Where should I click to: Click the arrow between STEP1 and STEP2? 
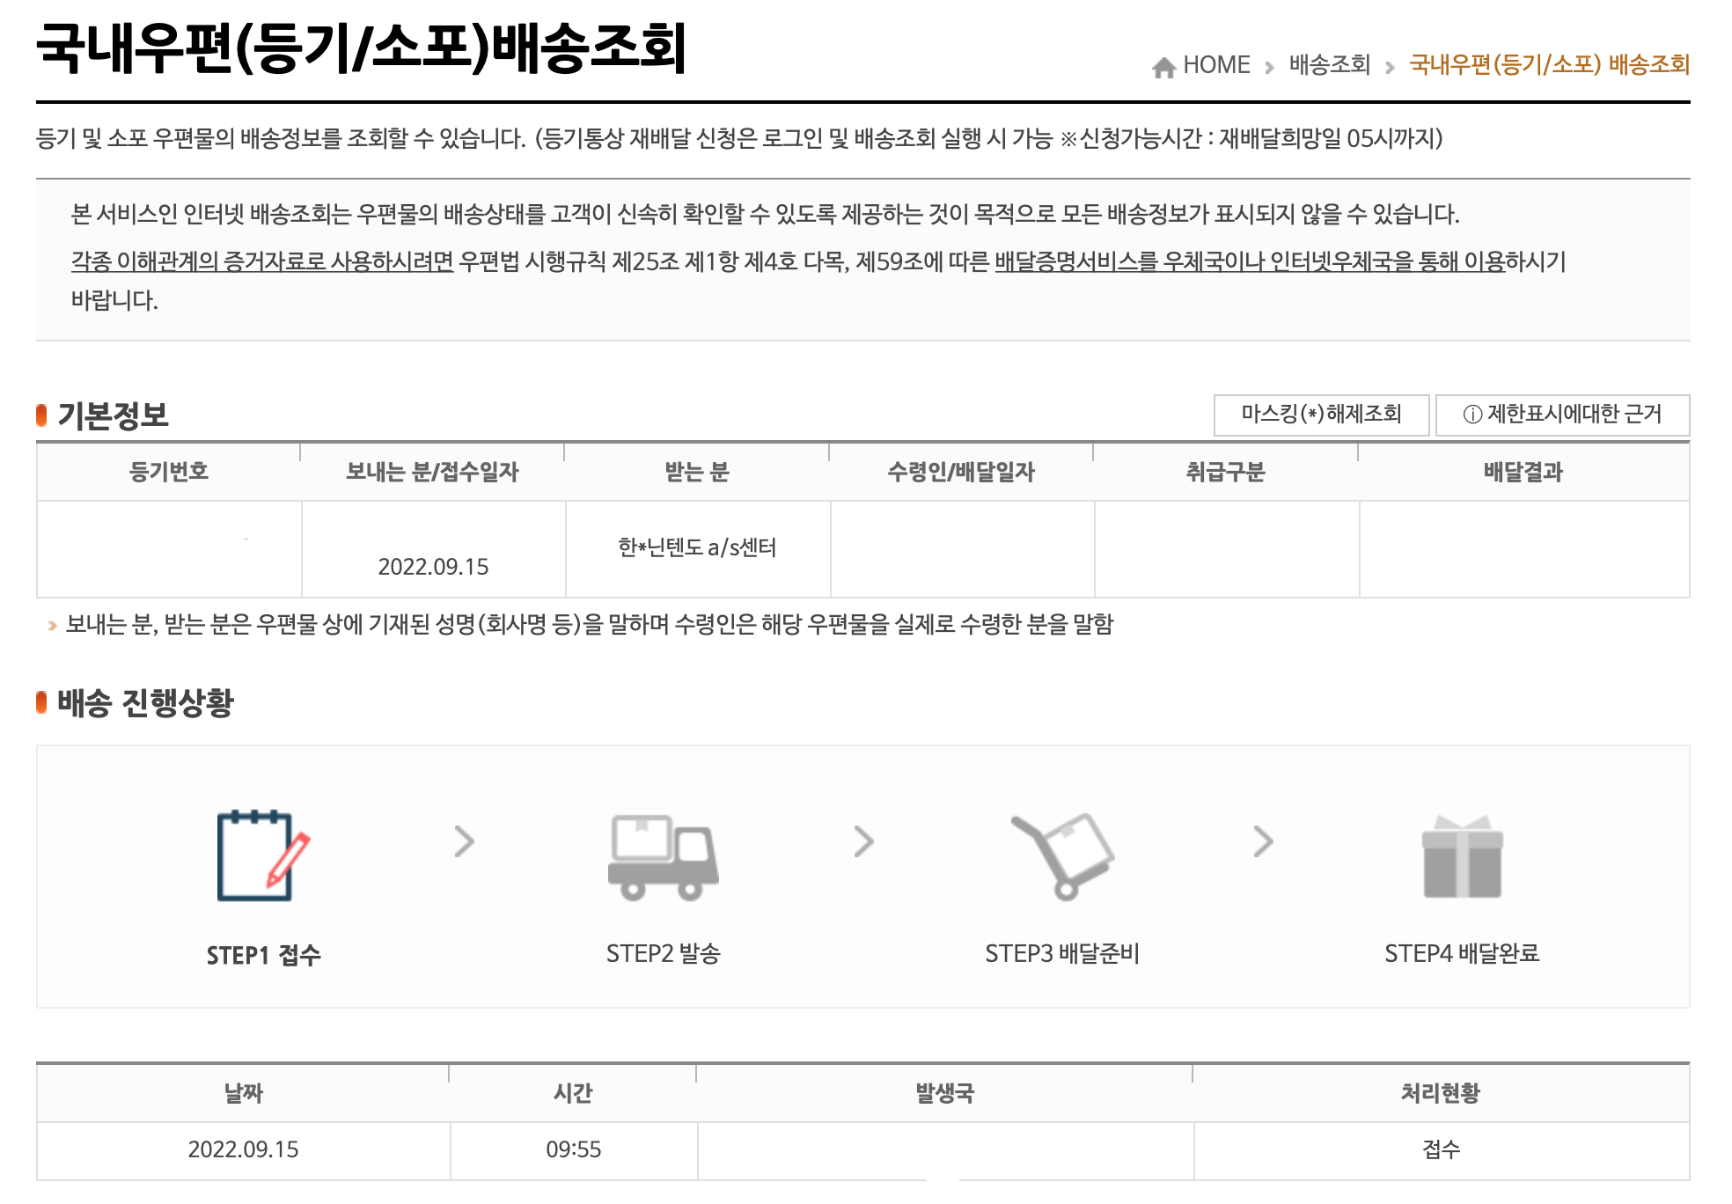pos(464,841)
